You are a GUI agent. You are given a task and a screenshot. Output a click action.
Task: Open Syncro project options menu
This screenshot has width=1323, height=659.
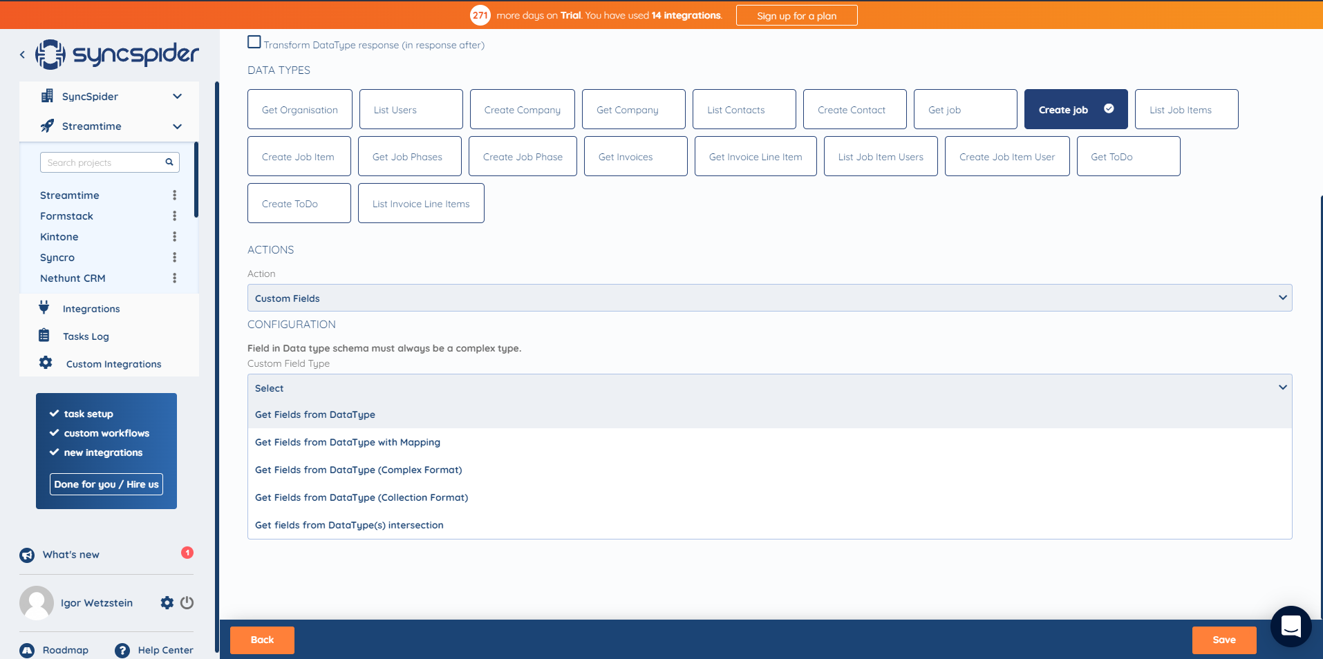(174, 258)
